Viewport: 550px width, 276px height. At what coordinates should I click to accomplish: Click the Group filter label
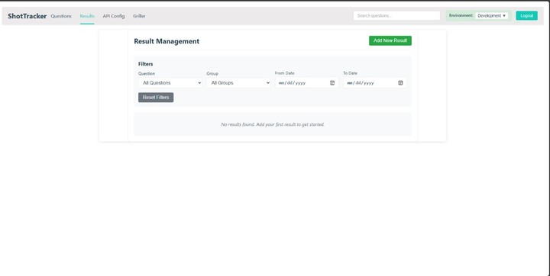pos(212,73)
